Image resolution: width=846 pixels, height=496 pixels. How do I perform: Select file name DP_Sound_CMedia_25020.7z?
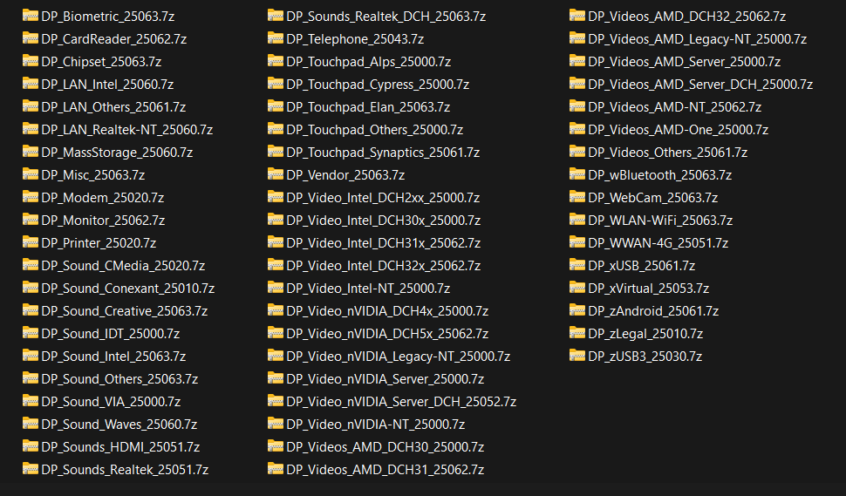(x=123, y=266)
